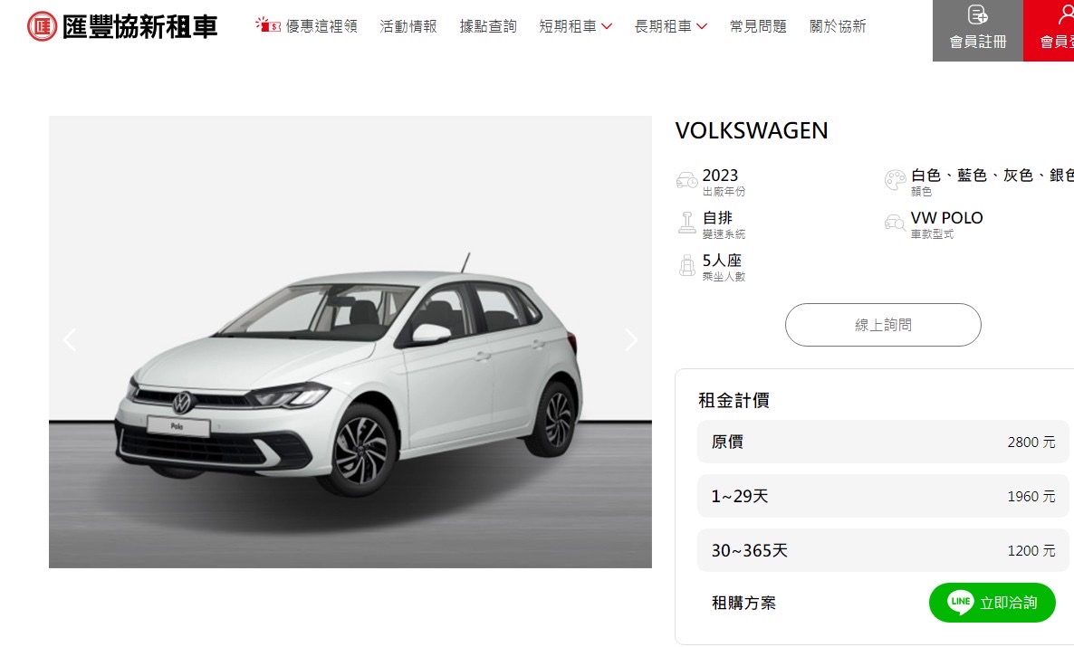This screenshot has width=1074, height=647.
Task: Open the 活動情報 menu item
Action: pyautogui.click(x=408, y=26)
